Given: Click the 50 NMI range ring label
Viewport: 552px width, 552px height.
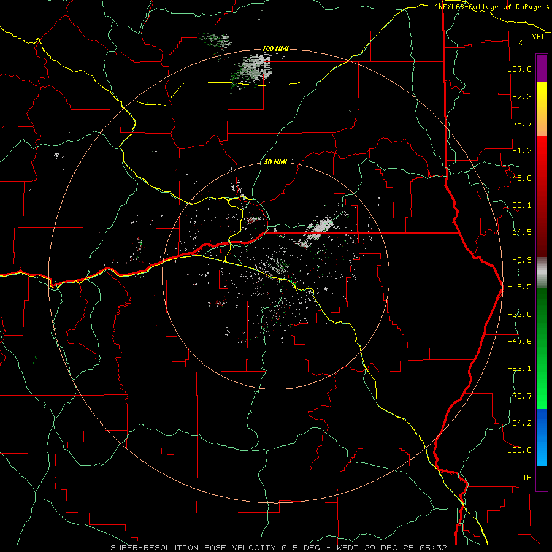Looking at the screenshot, I should point(275,162).
